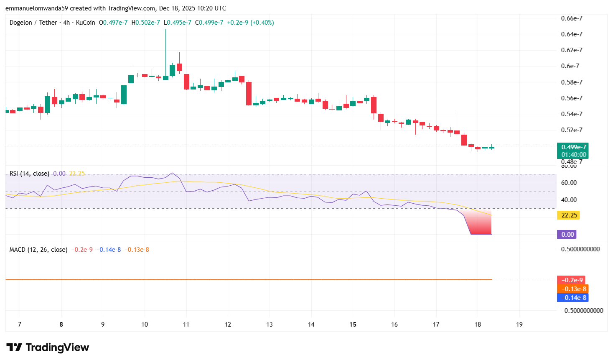The image size is (613, 363).
Task: Click the yellow 22.25 badge on price scale
Action: (x=568, y=215)
